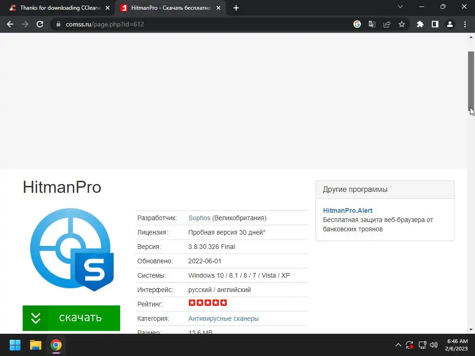Click the HitmanPro logo image
The image size is (475, 356).
pos(72,249)
